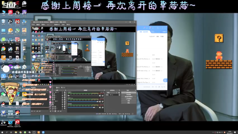
Task: Show hidden system tray icons chevron
Action: tap(213, 133)
